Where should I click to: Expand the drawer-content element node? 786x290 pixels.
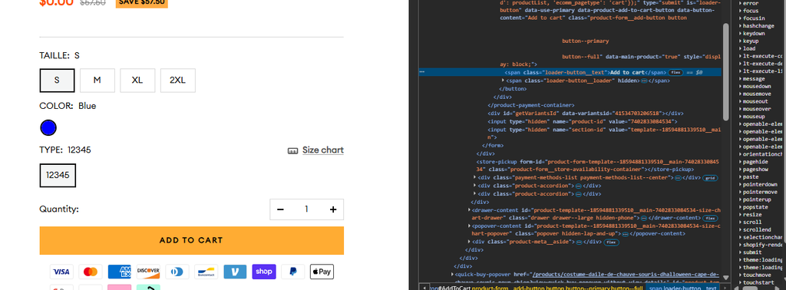click(x=470, y=210)
